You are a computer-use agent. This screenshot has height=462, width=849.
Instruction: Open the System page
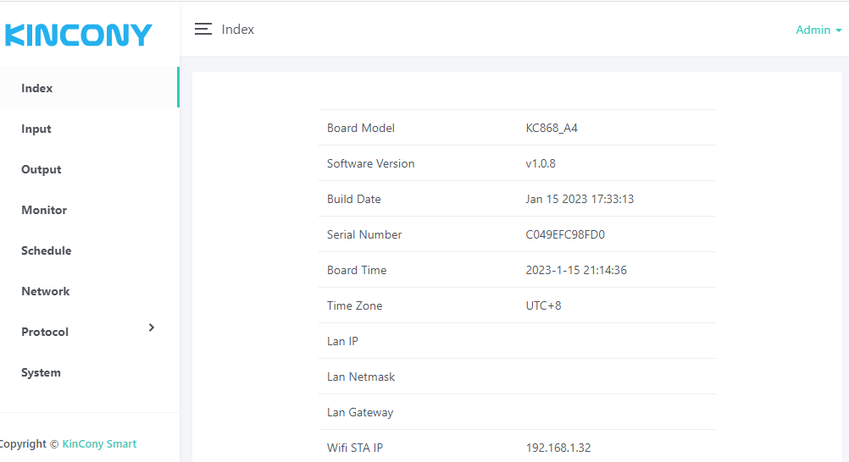[41, 372]
